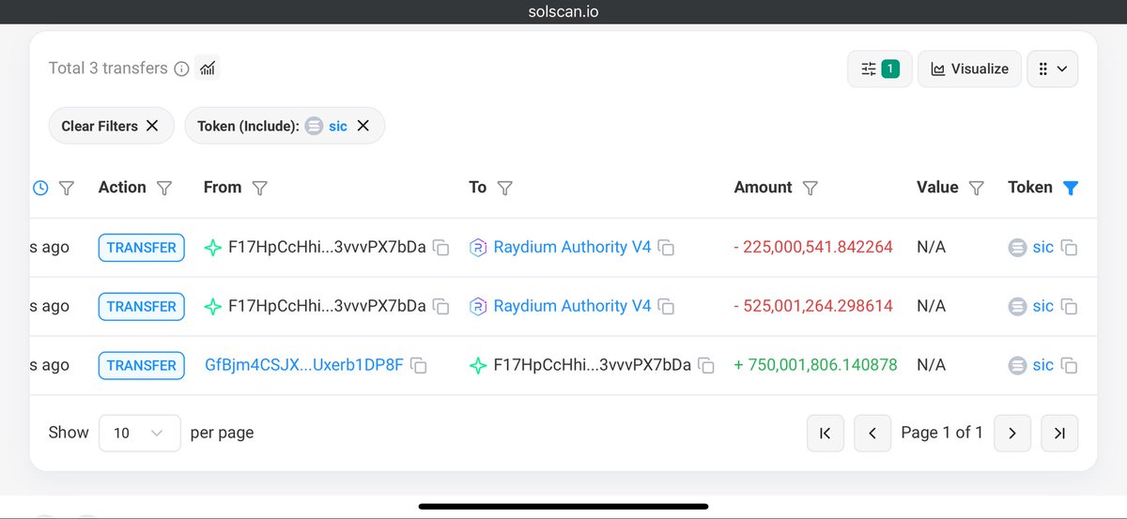
Task: Click the Page 1 of 1 indicator
Action: point(942,433)
